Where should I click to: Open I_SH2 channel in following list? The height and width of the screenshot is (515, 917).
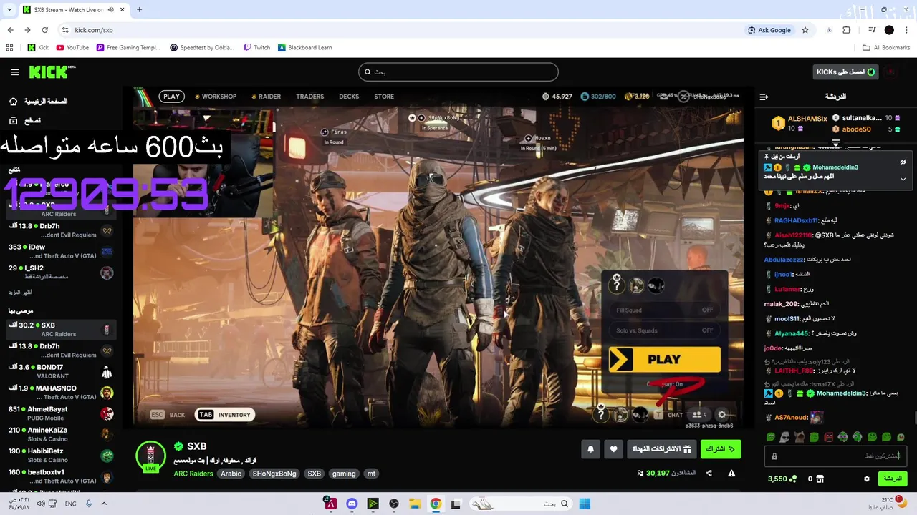click(x=60, y=272)
